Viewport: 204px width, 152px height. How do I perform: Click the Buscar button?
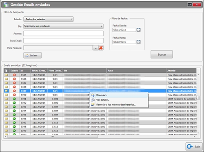pos(162,54)
